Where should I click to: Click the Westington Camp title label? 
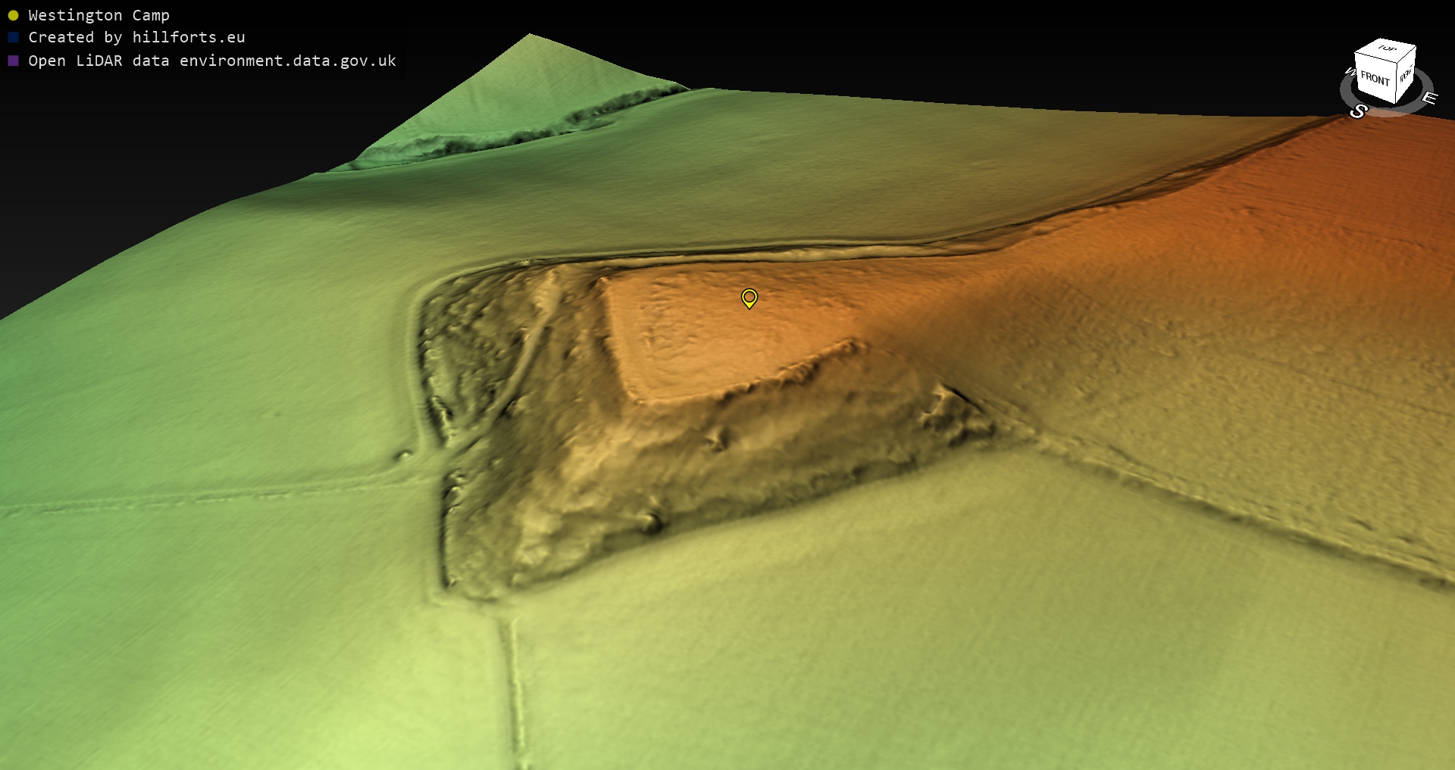pos(99,15)
